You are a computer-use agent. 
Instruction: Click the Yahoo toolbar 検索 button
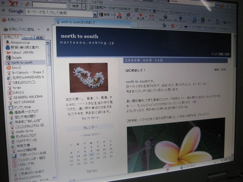[x=76, y=6]
